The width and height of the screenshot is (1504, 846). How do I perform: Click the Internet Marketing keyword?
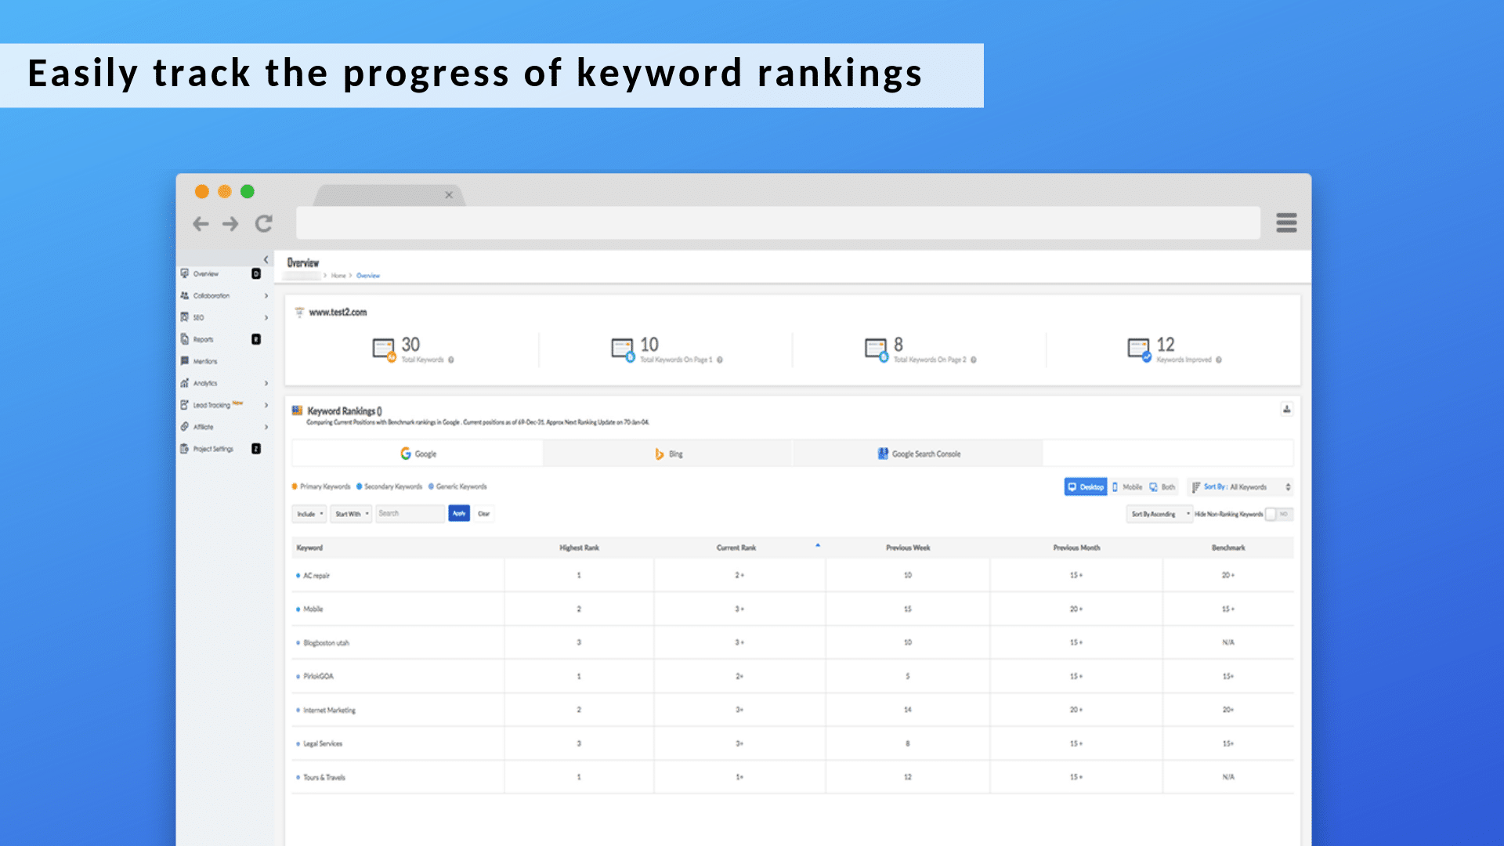[329, 710]
